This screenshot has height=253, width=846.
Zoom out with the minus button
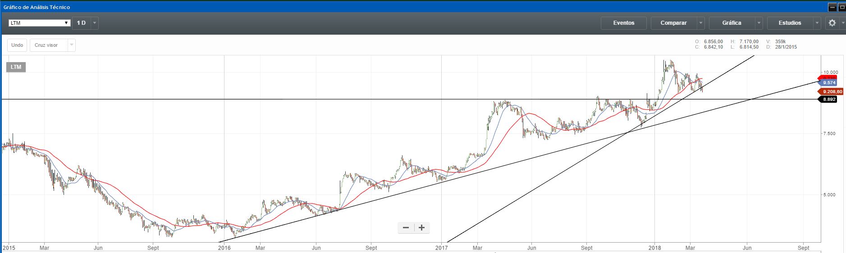pos(406,228)
